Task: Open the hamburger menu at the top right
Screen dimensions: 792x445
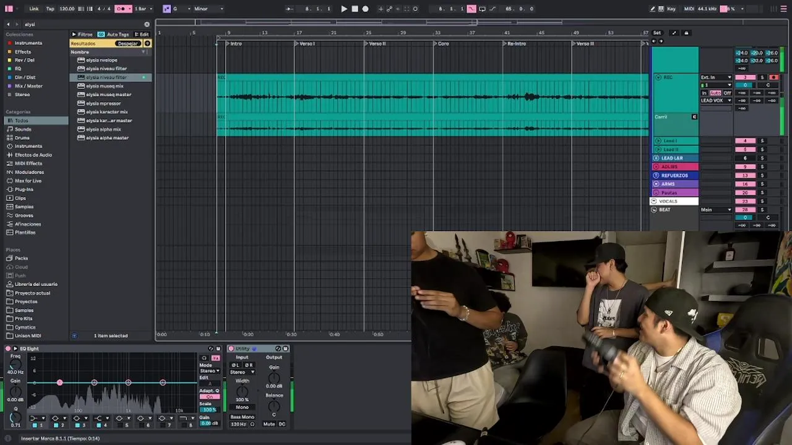Action: (783, 9)
